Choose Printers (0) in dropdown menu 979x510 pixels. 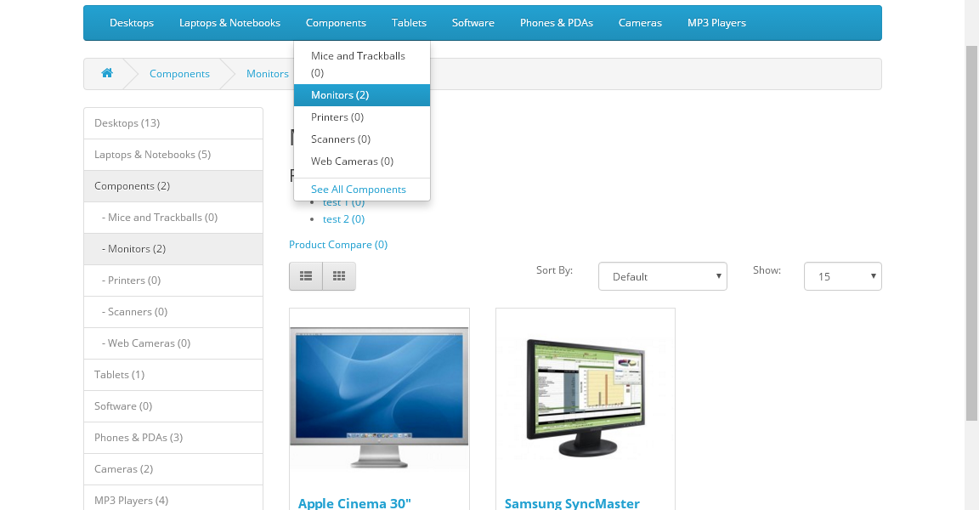pyautogui.click(x=361, y=116)
